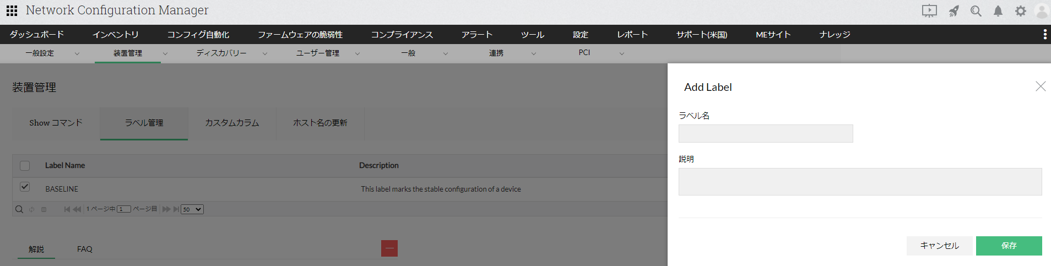Focus the 説明 description text area
This screenshot has width=1051, height=266.
(860, 182)
